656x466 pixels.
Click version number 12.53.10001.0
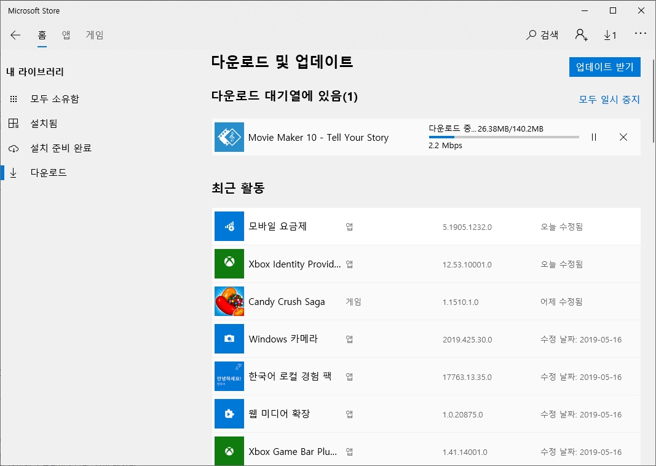[467, 265]
